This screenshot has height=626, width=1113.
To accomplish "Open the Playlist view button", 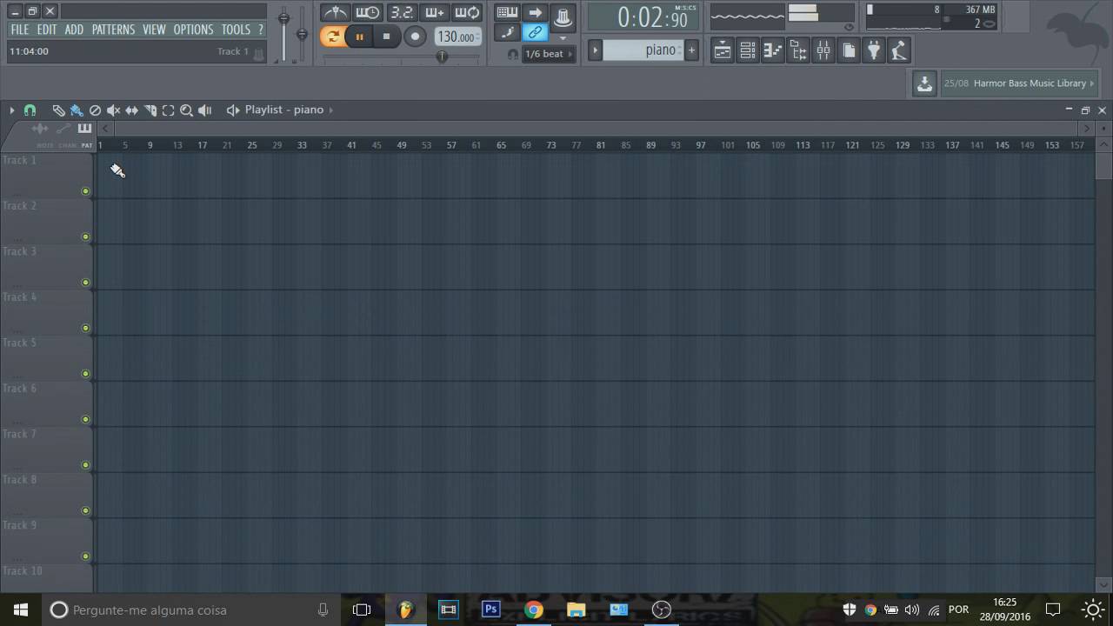I will (x=723, y=50).
